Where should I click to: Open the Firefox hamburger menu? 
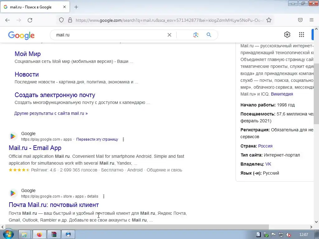(312, 20)
